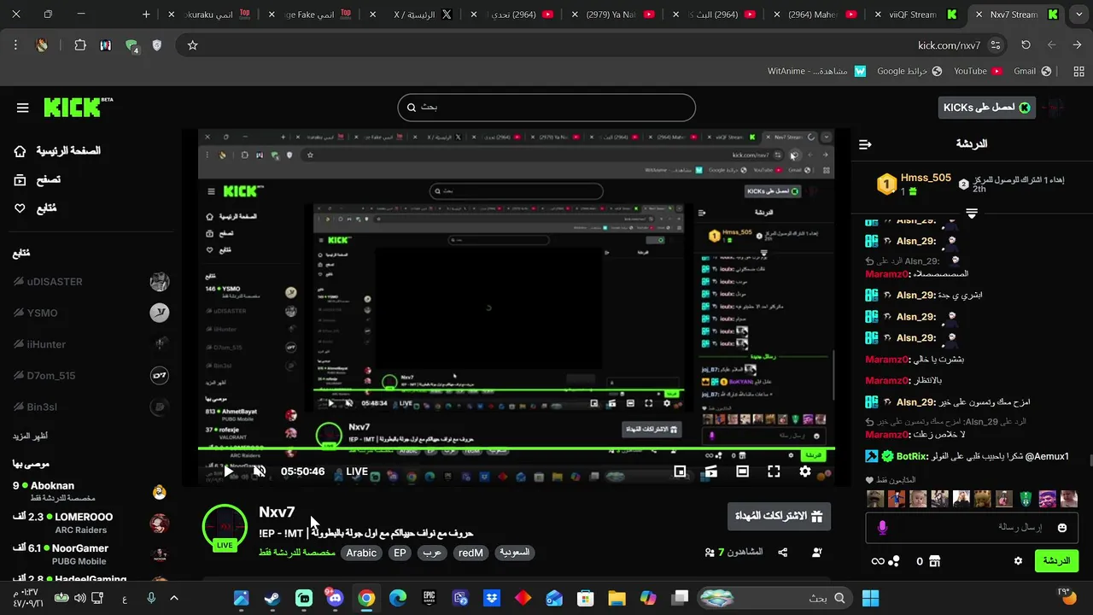
Task: Open the chat emoji picker
Action: tap(1062, 528)
